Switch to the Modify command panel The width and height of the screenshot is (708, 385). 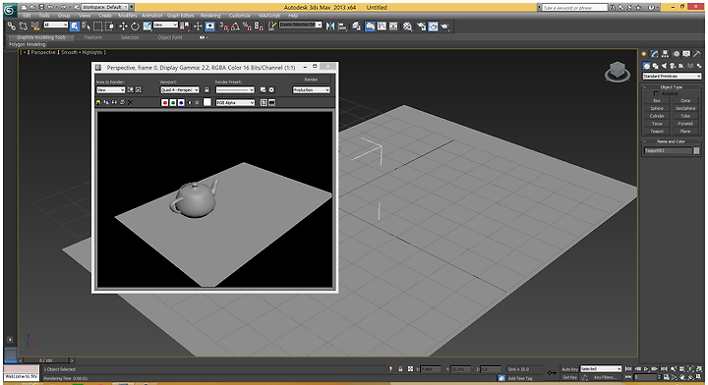655,54
